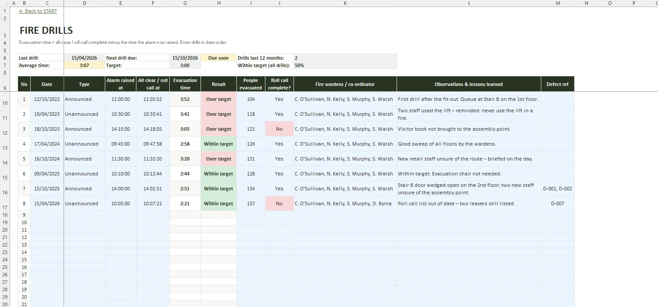Click drill 3 roll call 'No' cell
This screenshot has width=658, height=307.
pyautogui.click(x=279, y=129)
